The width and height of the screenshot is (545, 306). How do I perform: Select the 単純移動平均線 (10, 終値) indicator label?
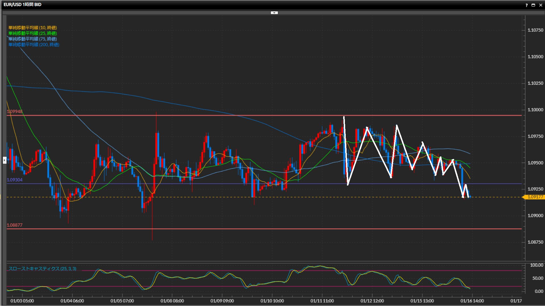pyautogui.click(x=32, y=27)
